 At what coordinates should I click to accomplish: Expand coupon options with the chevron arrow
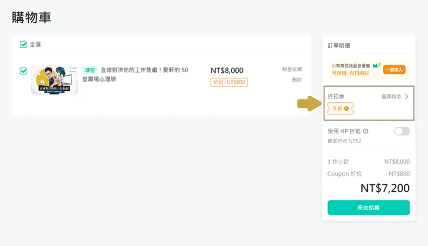coord(407,96)
